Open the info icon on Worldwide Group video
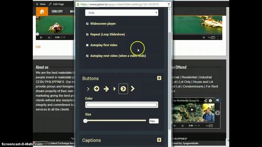The height and width of the screenshot is (147, 262). point(210,100)
